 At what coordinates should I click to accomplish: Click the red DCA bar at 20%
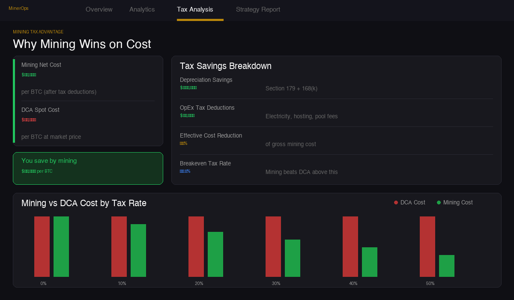(196, 246)
